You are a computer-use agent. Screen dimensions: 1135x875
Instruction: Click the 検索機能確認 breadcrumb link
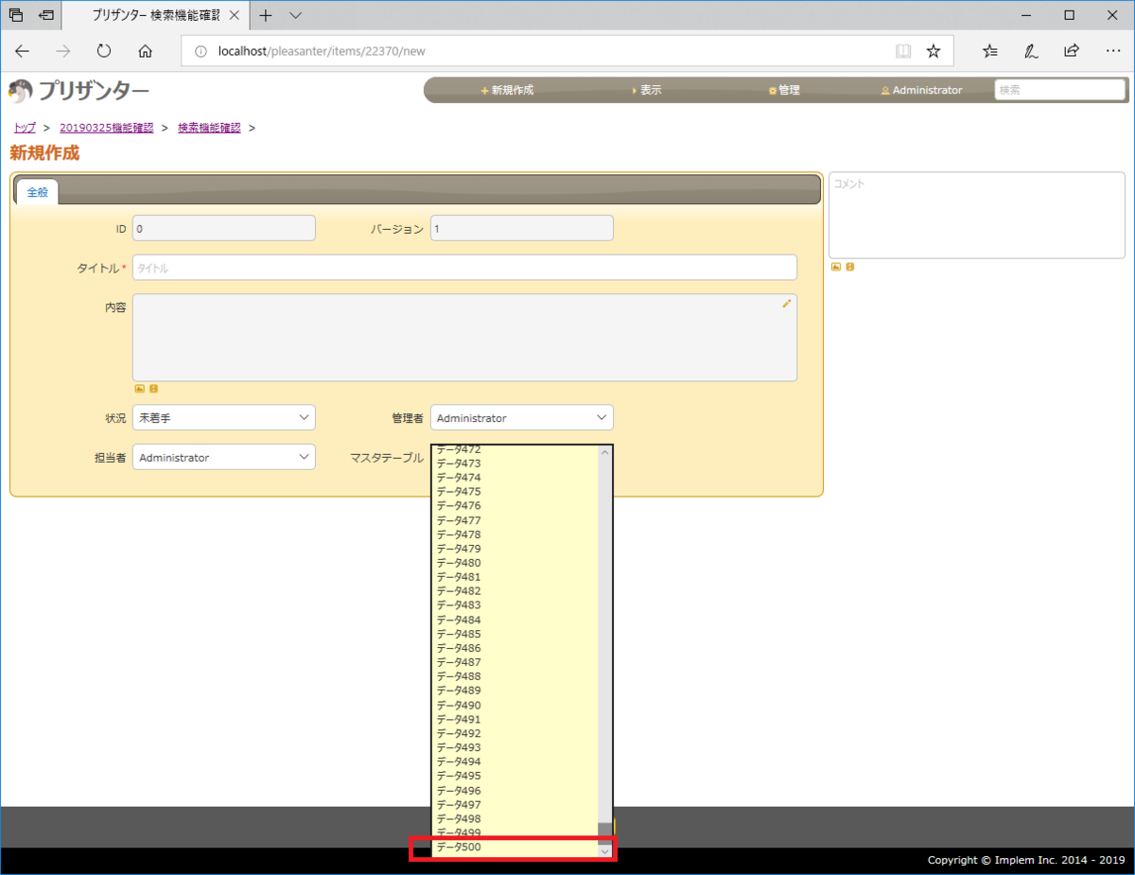pos(209,127)
